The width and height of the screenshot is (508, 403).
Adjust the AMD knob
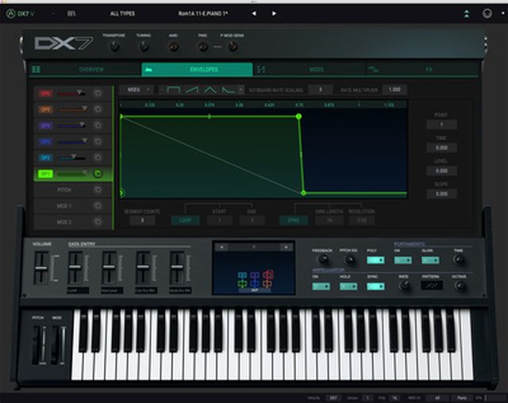point(173,47)
